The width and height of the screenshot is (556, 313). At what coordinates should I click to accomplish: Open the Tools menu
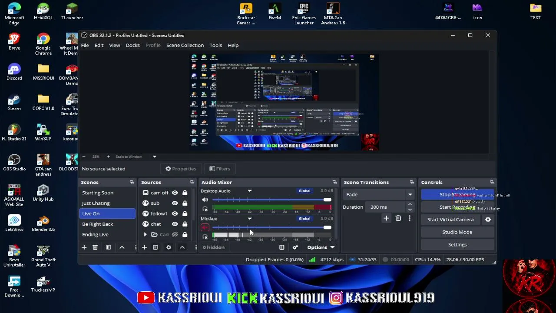coord(215,45)
